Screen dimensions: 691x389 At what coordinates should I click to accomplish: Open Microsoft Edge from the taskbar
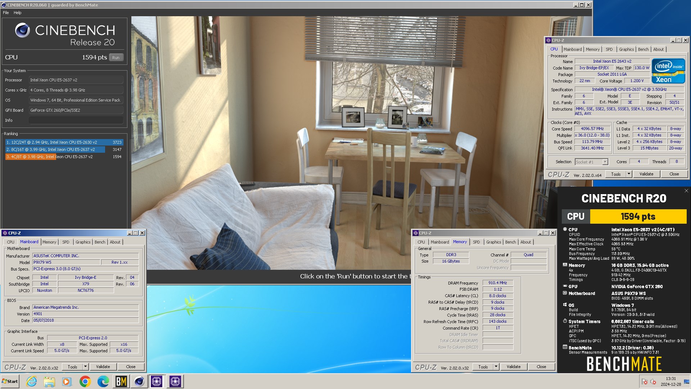pos(103,381)
